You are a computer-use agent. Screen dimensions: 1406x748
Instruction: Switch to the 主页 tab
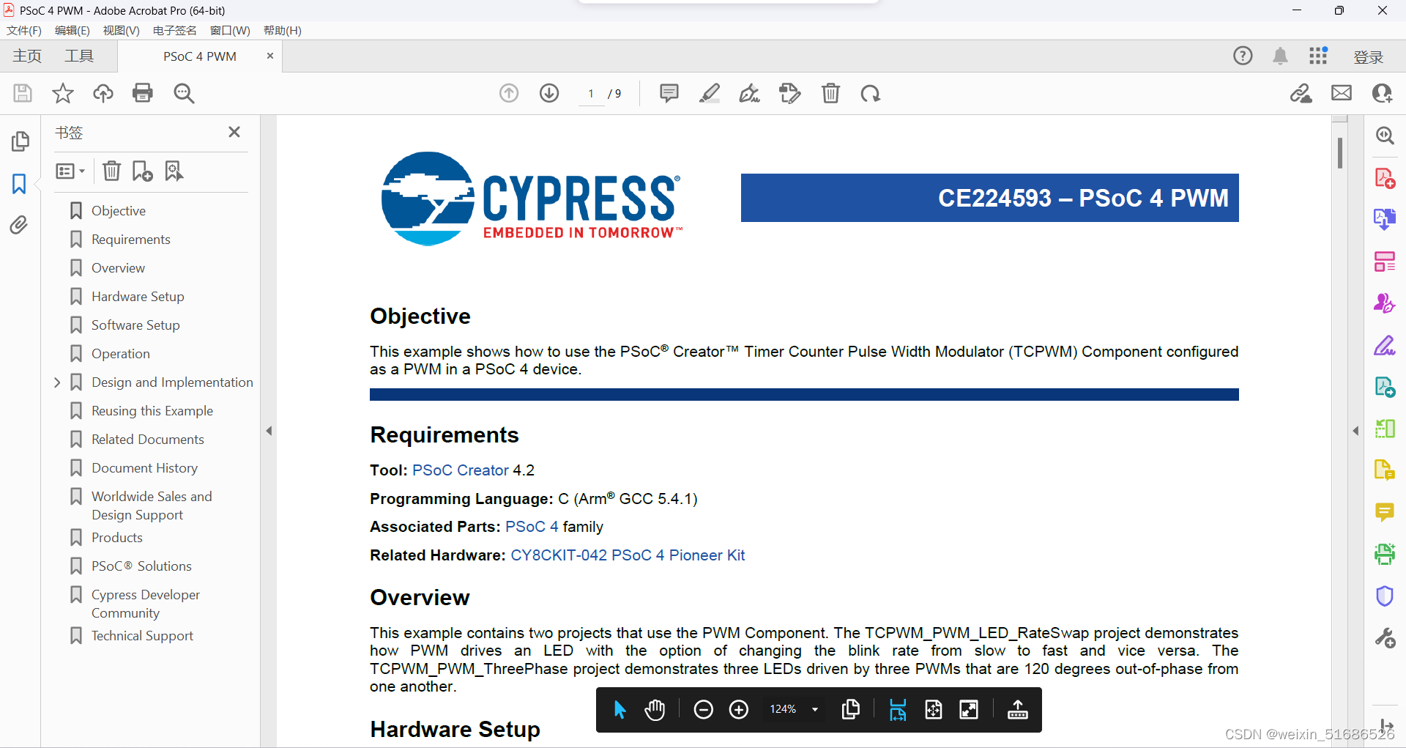(27, 56)
